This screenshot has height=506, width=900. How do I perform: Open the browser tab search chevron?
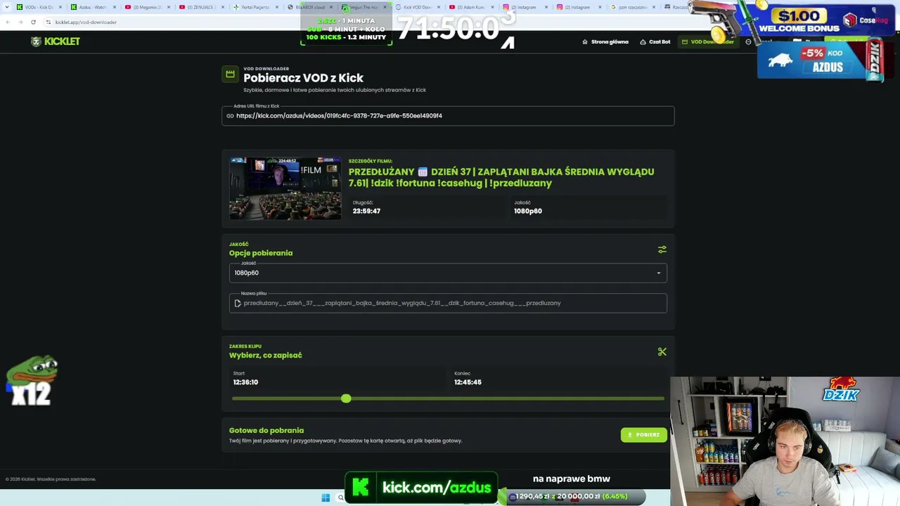6,7
